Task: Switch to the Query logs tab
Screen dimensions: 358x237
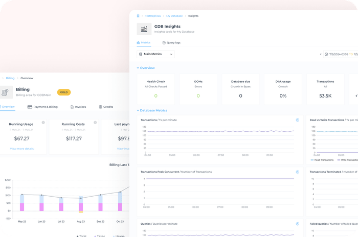Action: 171,43
